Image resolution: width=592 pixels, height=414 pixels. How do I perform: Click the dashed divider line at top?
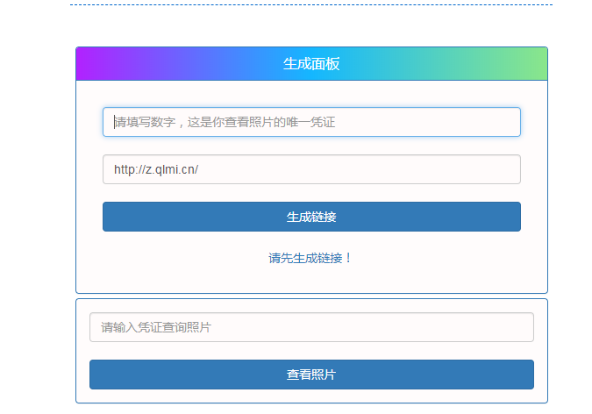(x=311, y=4)
